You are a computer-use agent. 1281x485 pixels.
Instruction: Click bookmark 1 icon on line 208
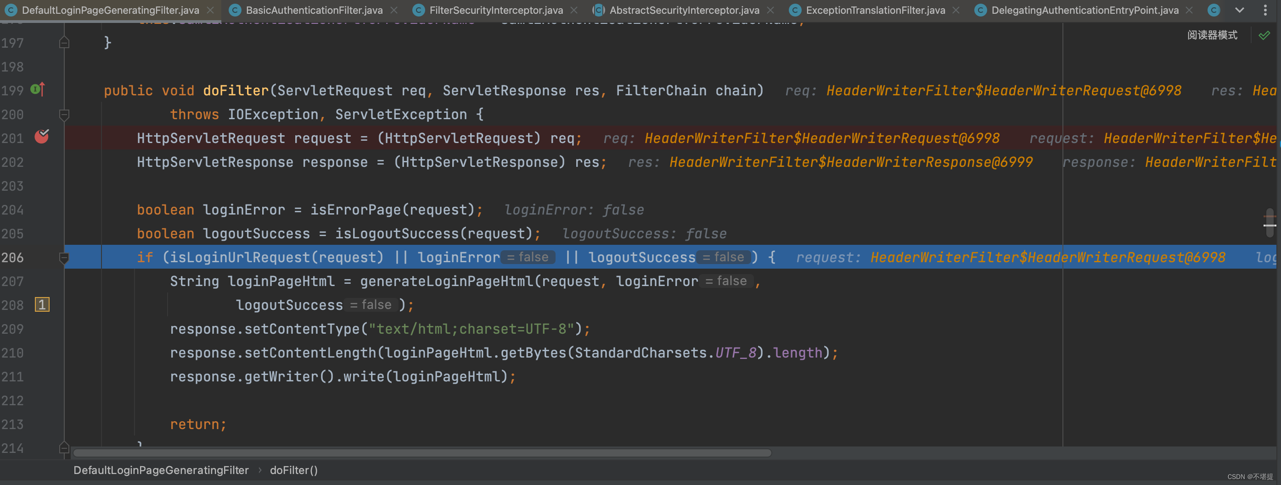click(x=42, y=304)
